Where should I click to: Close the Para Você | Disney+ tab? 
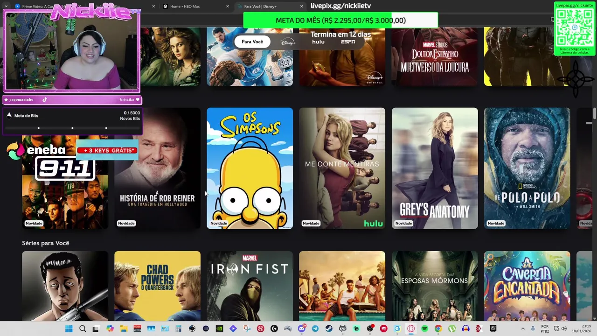[x=301, y=6]
